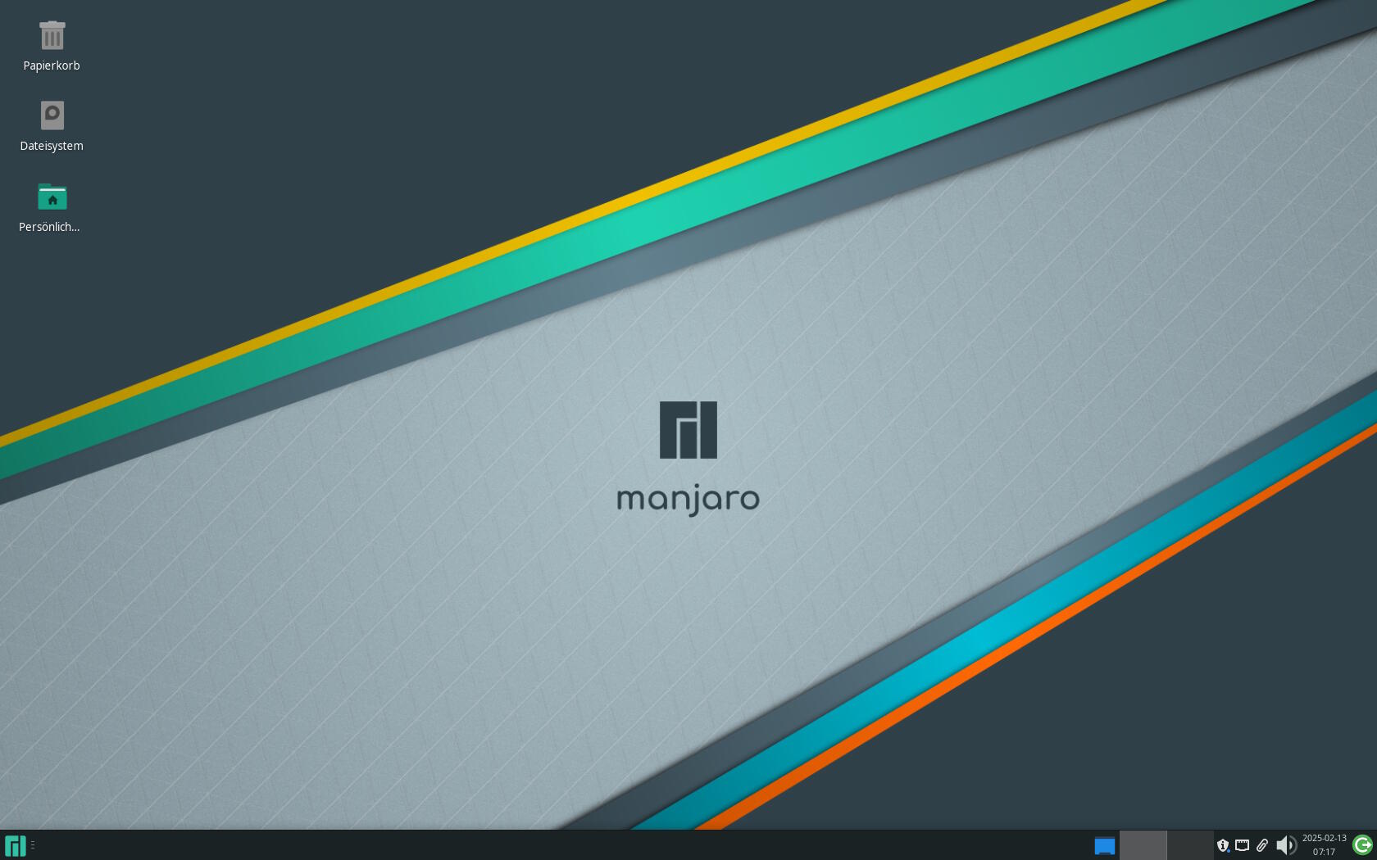The height and width of the screenshot is (860, 1377).
Task: Click the green logout icon
Action: point(1362,845)
